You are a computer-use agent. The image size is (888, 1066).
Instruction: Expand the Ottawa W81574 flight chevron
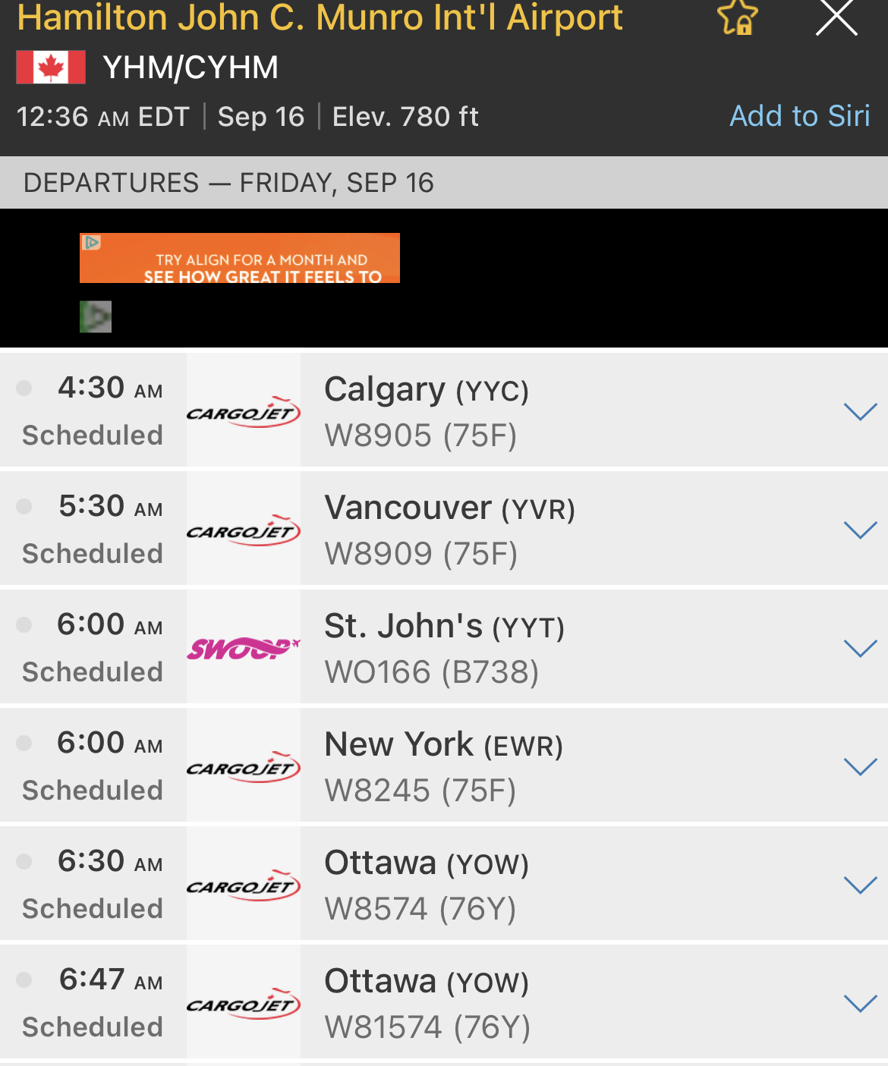point(861,1004)
